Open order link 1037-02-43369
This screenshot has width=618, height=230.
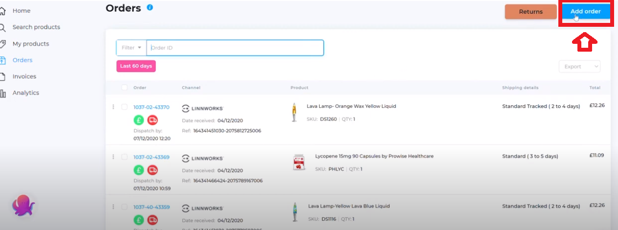pyautogui.click(x=152, y=157)
